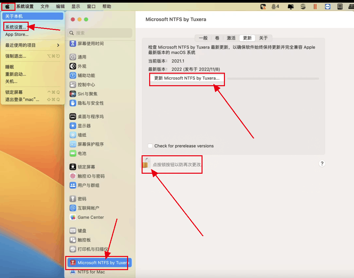The width and height of the screenshot is (354, 278).
Task: Click the Siri & Spotlight icon
Action: [x=73, y=94]
